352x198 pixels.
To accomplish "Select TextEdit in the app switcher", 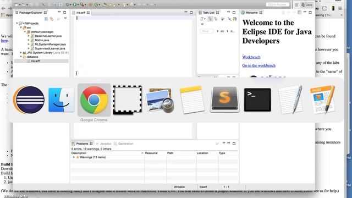I will click(x=290, y=100).
